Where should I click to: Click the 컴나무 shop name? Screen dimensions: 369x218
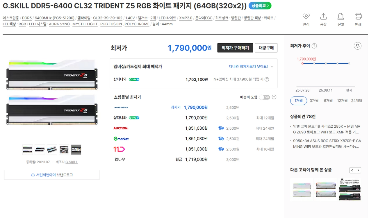(120, 159)
